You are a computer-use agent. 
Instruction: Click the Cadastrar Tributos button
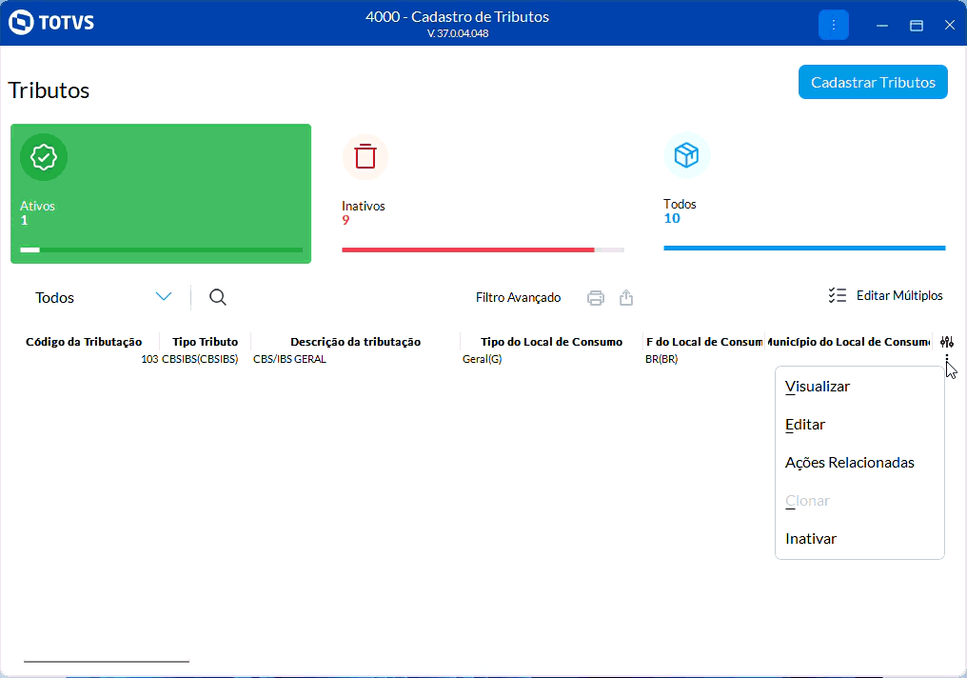[873, 82]
